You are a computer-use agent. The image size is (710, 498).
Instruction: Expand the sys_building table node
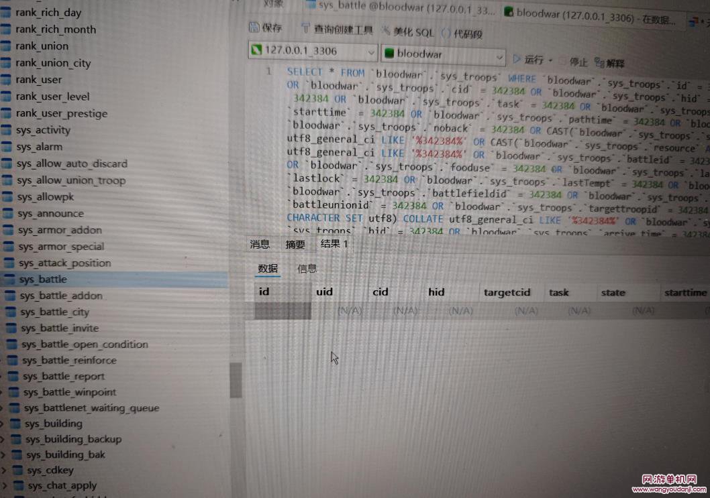coord(3,424)
